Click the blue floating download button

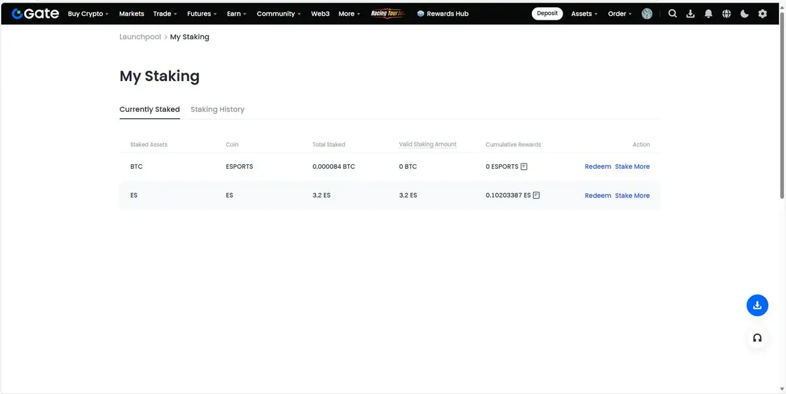757,305
